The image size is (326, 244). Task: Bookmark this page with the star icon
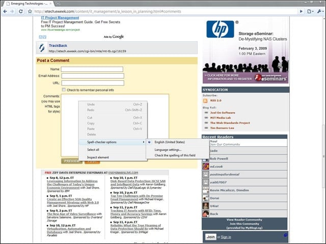coord(30,11)
